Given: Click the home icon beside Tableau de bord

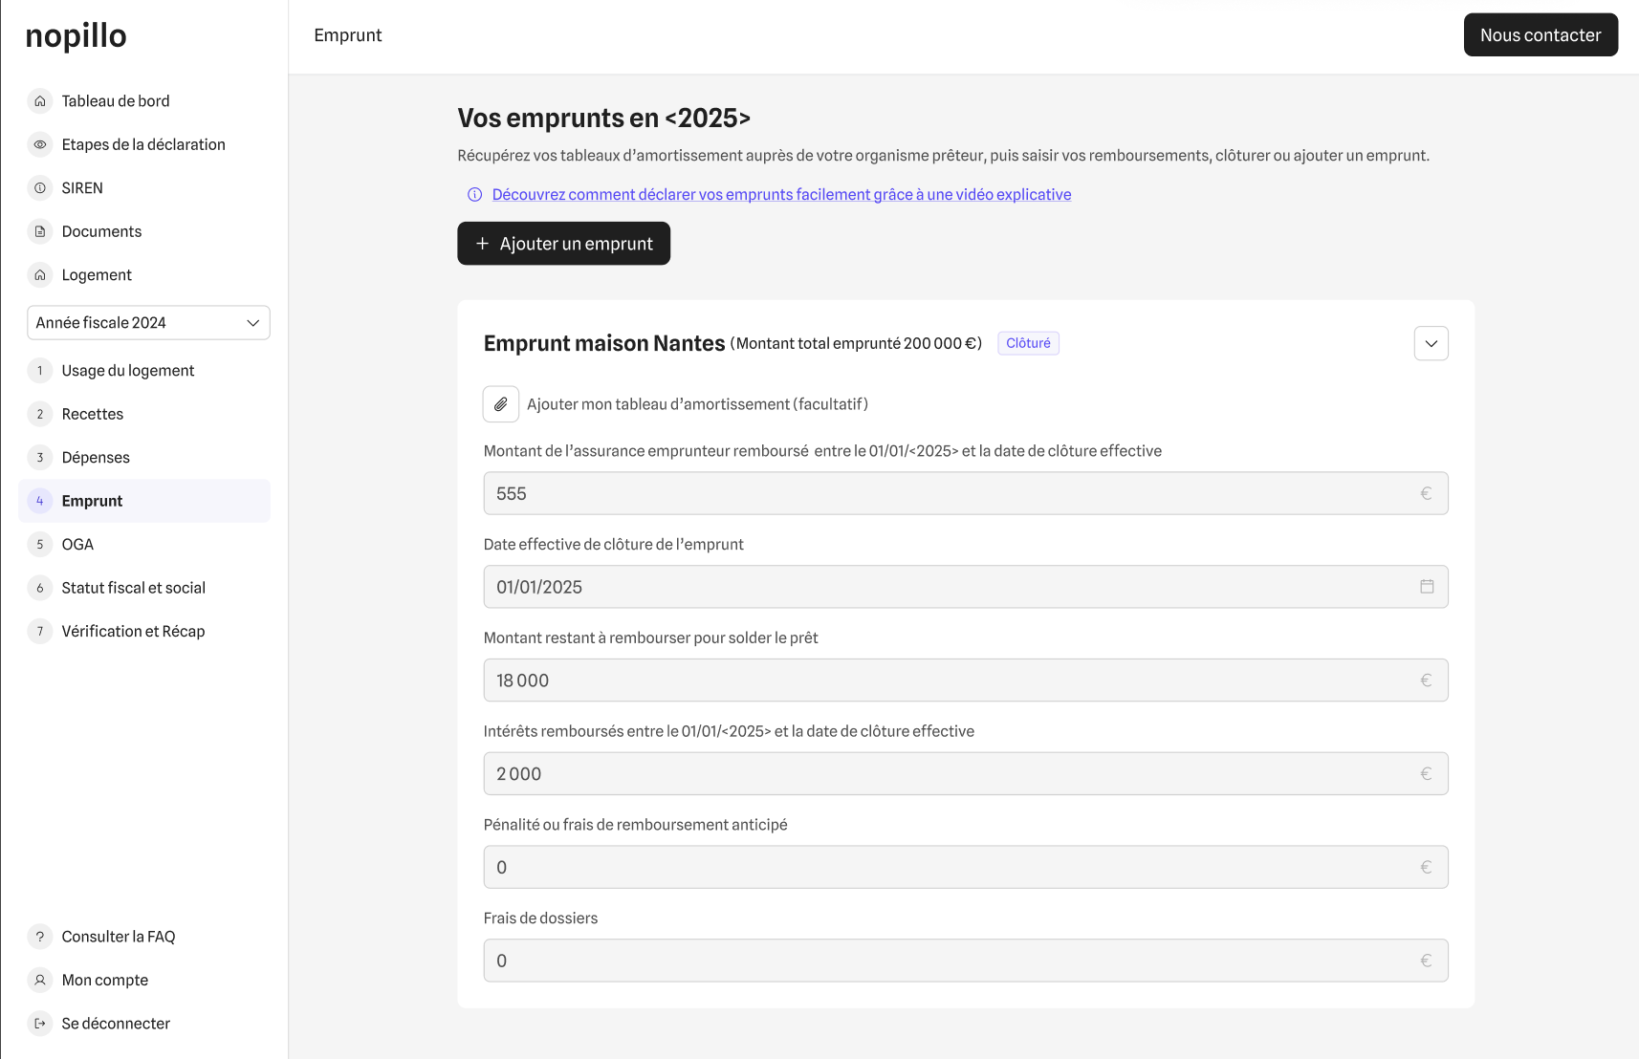Looking at the screenshot, I should (x=40, y=101).
